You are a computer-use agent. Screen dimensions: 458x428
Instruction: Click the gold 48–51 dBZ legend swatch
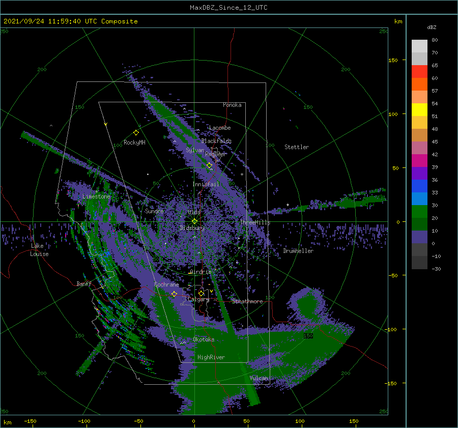[419, 123]
